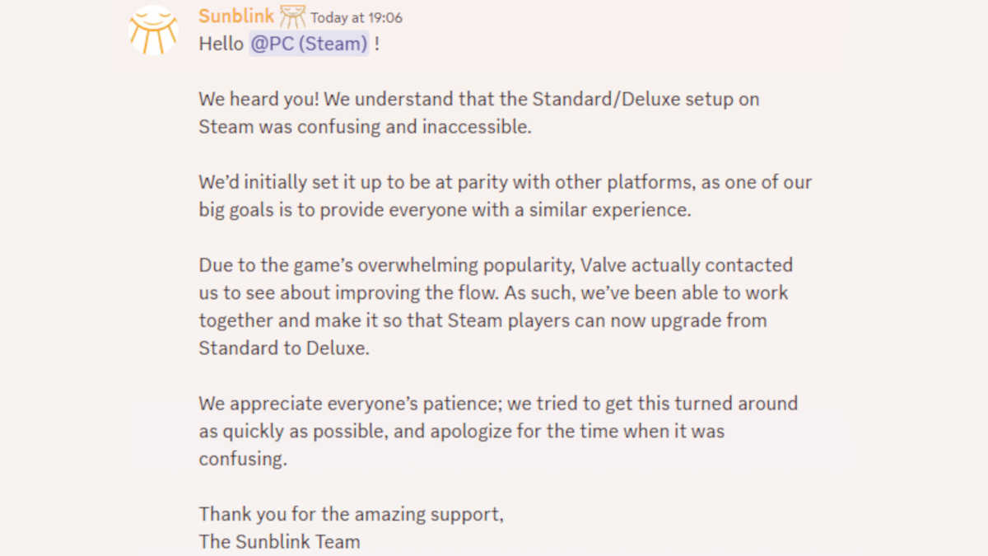This screenshot has height=556, width=988.
Task: Click the 'Today at 19:06' timestamp
Action: point(357,17)
